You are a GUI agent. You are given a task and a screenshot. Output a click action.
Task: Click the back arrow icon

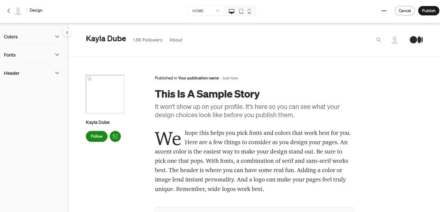click(x=9, y=11)
